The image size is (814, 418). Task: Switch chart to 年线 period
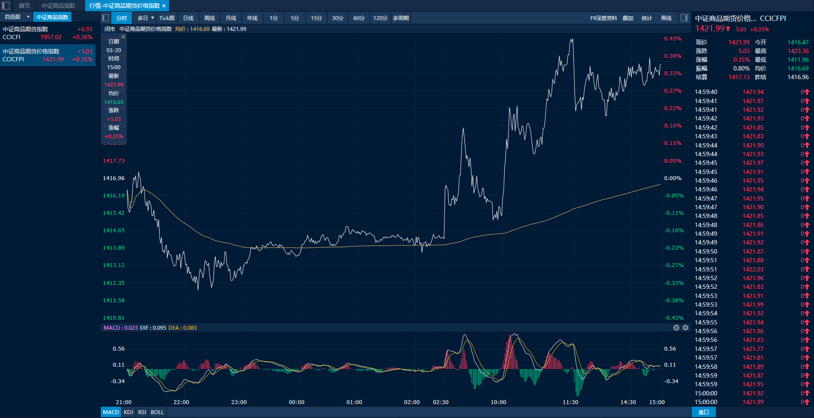coord(252,18)
